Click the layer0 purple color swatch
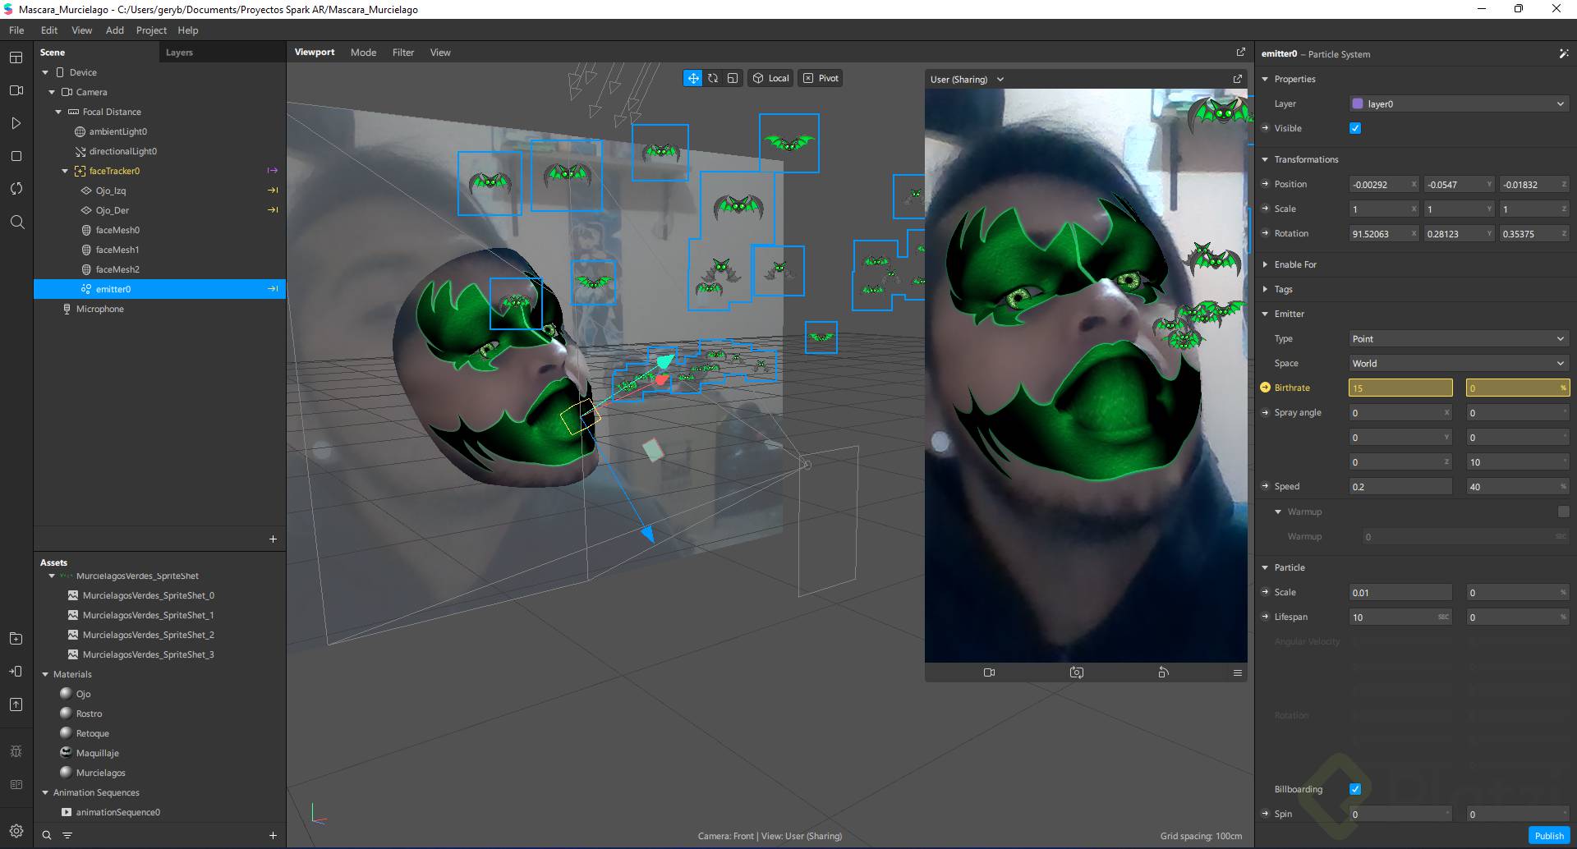The height and width of the screenshot is (849, 1577). point(1358,103)
